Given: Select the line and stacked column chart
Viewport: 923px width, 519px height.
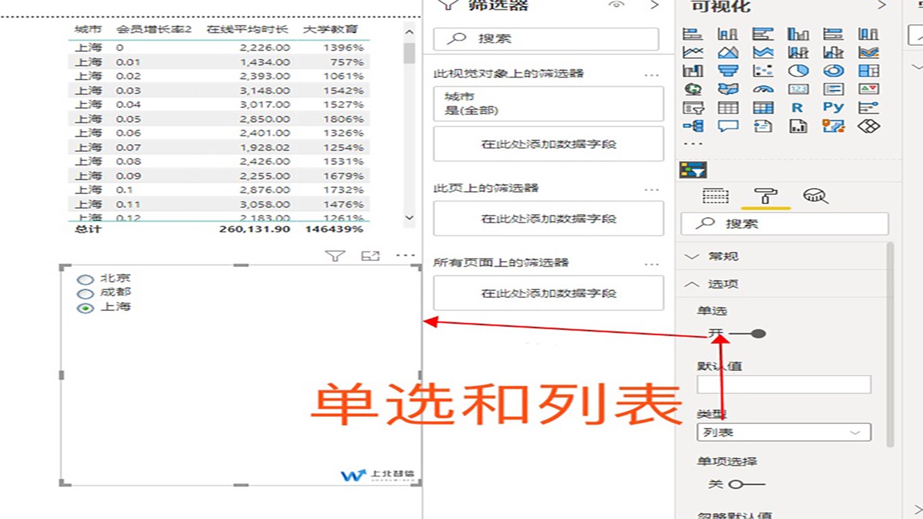Looking at the screenshot, I should coord(798,52).
